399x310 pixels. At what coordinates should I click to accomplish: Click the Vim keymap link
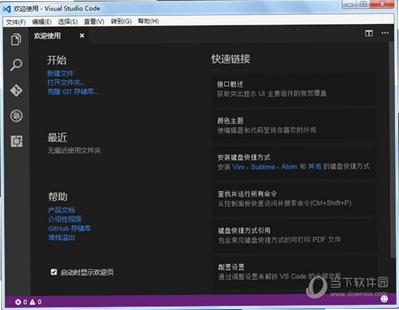[x=238, y=167]
